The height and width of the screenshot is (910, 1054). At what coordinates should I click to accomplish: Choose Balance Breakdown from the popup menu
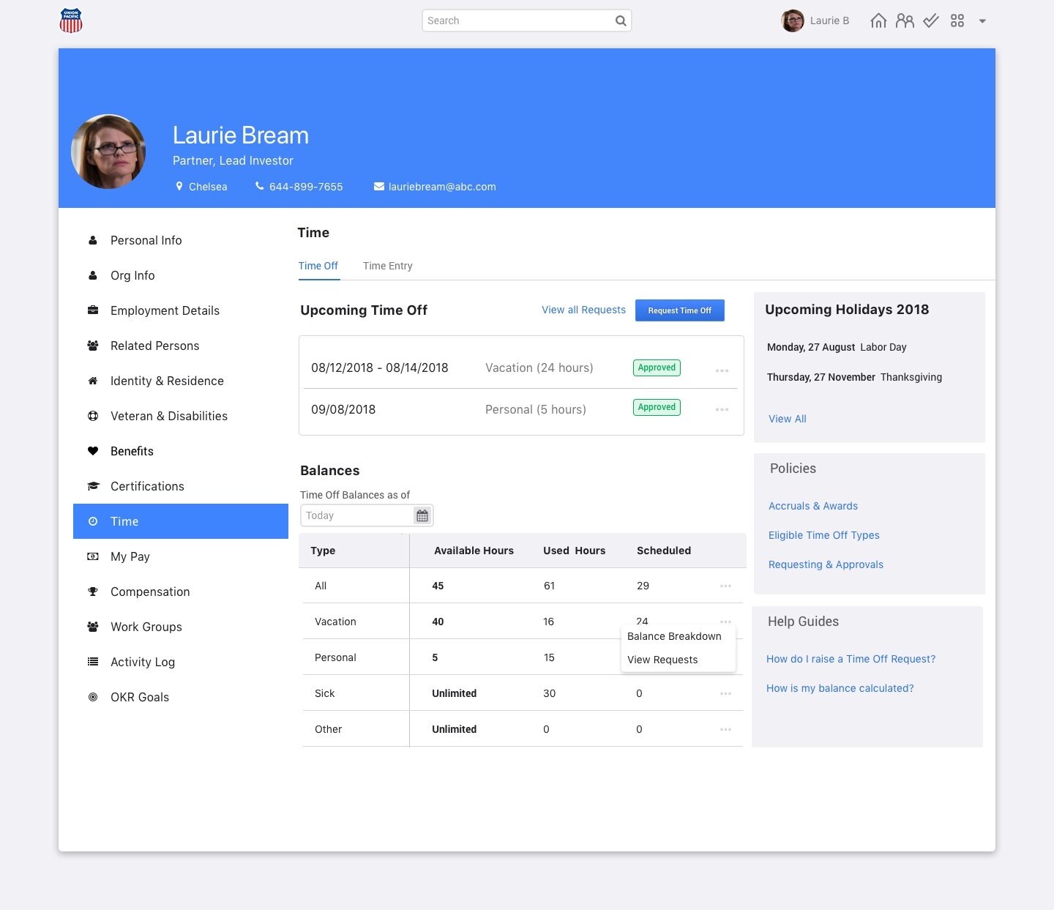[x=674, y=636]
